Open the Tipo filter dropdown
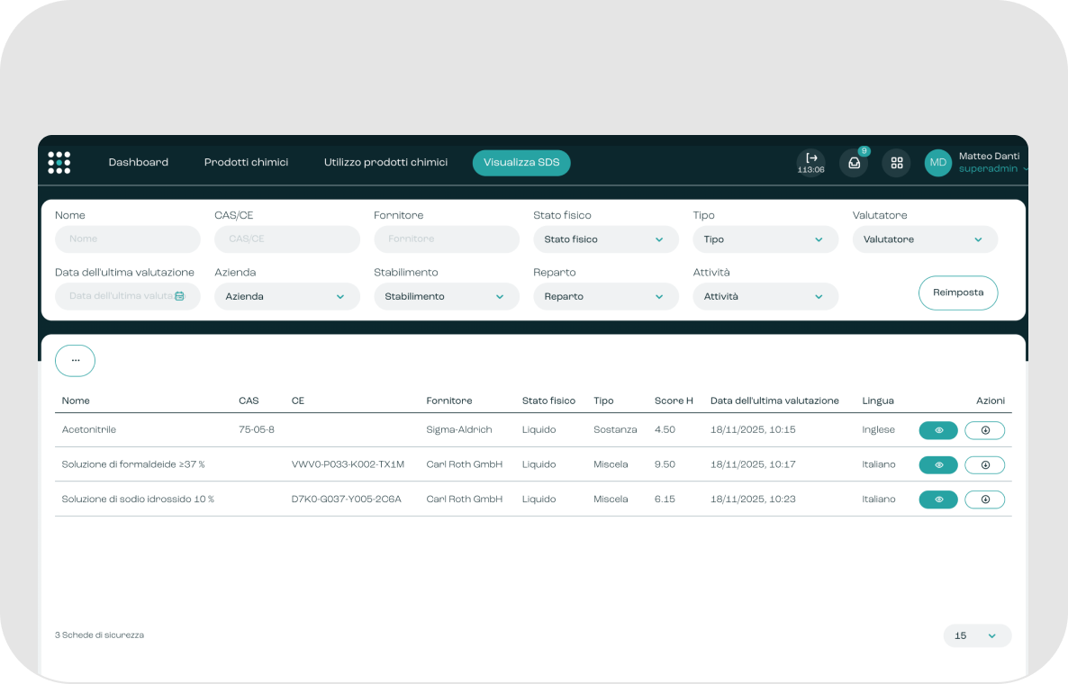This screenshot has height=684, width=1068. pyautogui.click(x=765, y=239)
